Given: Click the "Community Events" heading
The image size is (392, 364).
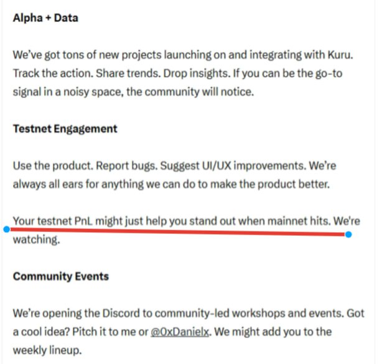Looking at the screenshot, I should click(x=61, y=276).
